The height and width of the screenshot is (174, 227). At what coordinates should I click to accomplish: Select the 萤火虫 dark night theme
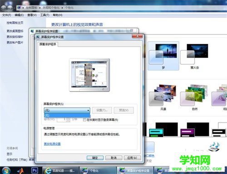[194, 56]
